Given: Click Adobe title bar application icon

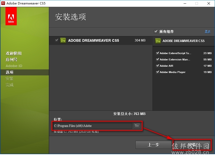Looking at the screenshot, I should [3, 3].
